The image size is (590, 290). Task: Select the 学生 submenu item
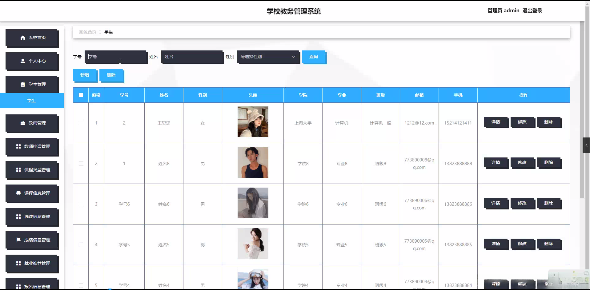(x=32, y=101)
